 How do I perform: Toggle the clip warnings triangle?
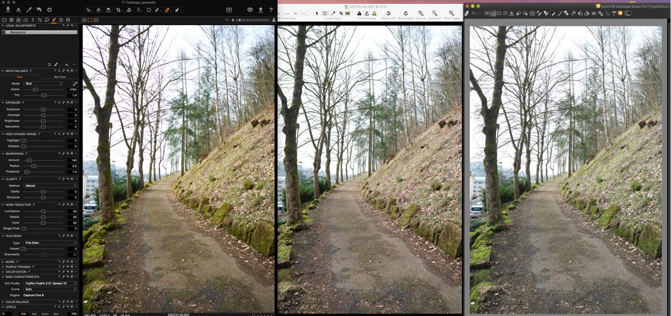pos(358,13)
